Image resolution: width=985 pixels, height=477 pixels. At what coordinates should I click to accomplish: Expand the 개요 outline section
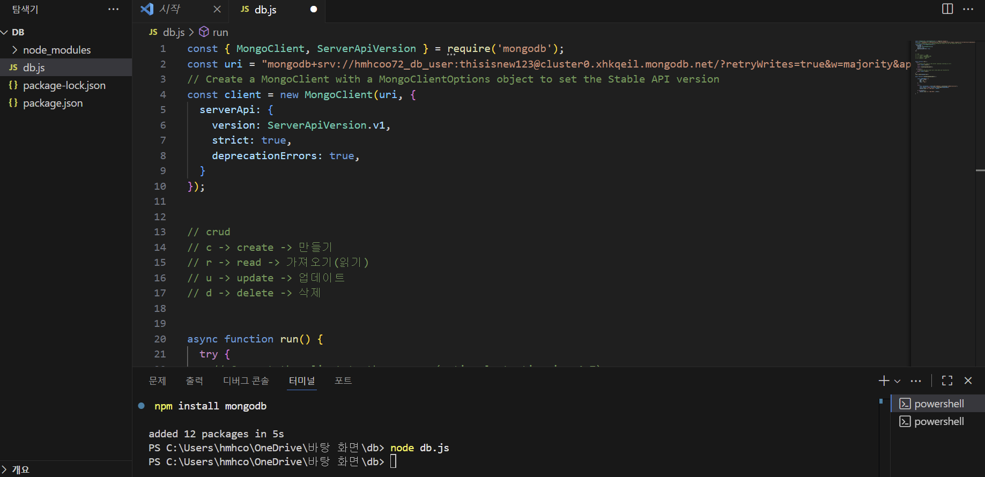tap(20, 469)
